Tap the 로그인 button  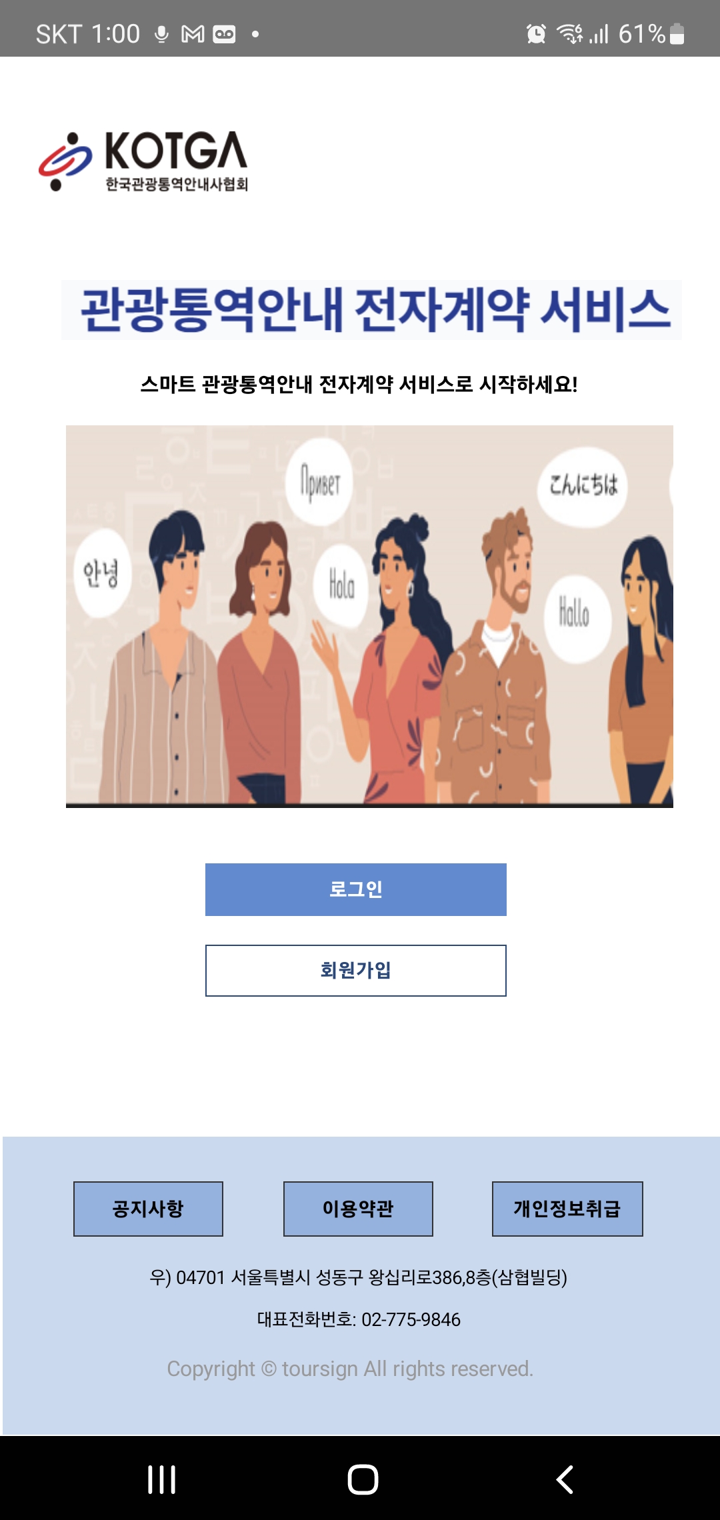coord(356,889)
